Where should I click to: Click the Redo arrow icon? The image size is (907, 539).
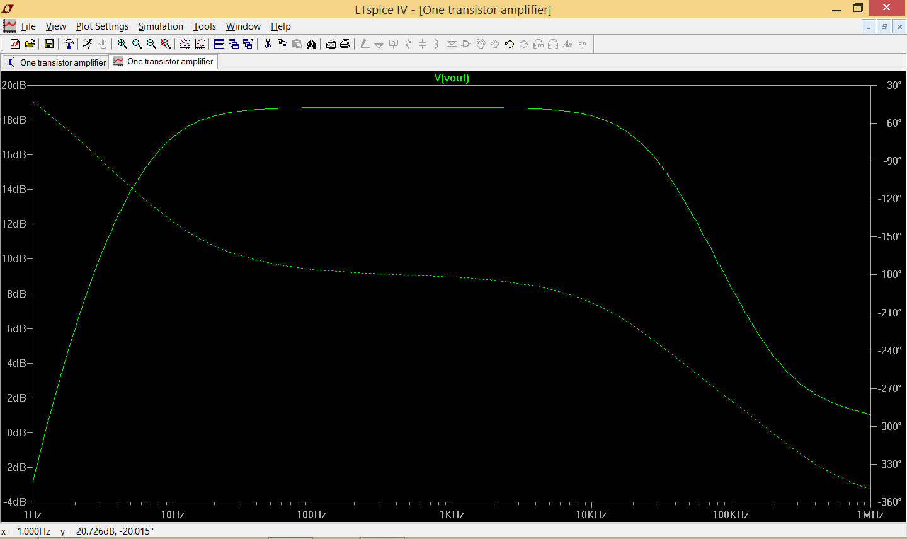524,43
